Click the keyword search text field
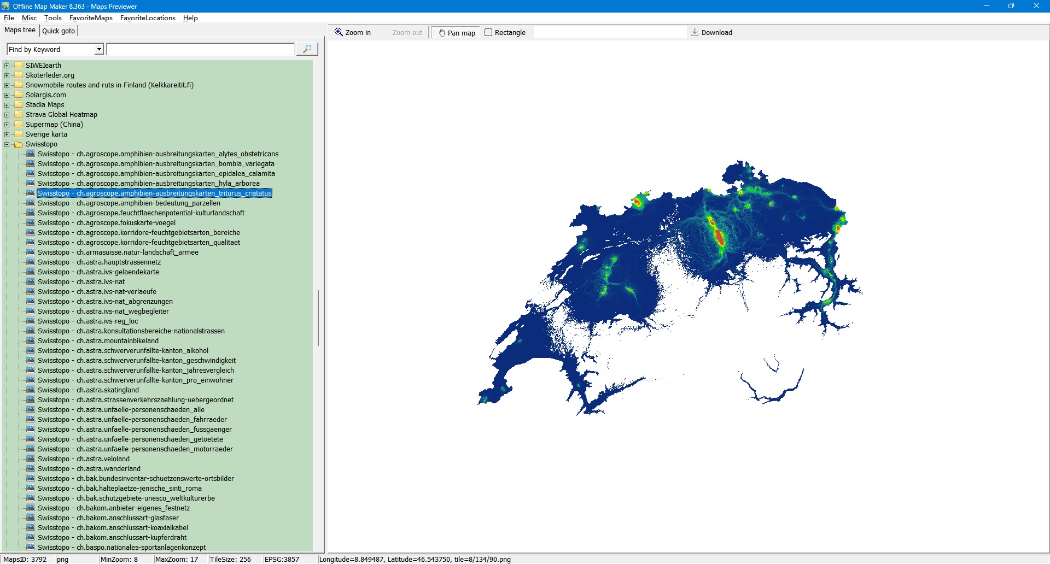Viewport: 1050px width, 564px height. (200, 49)
